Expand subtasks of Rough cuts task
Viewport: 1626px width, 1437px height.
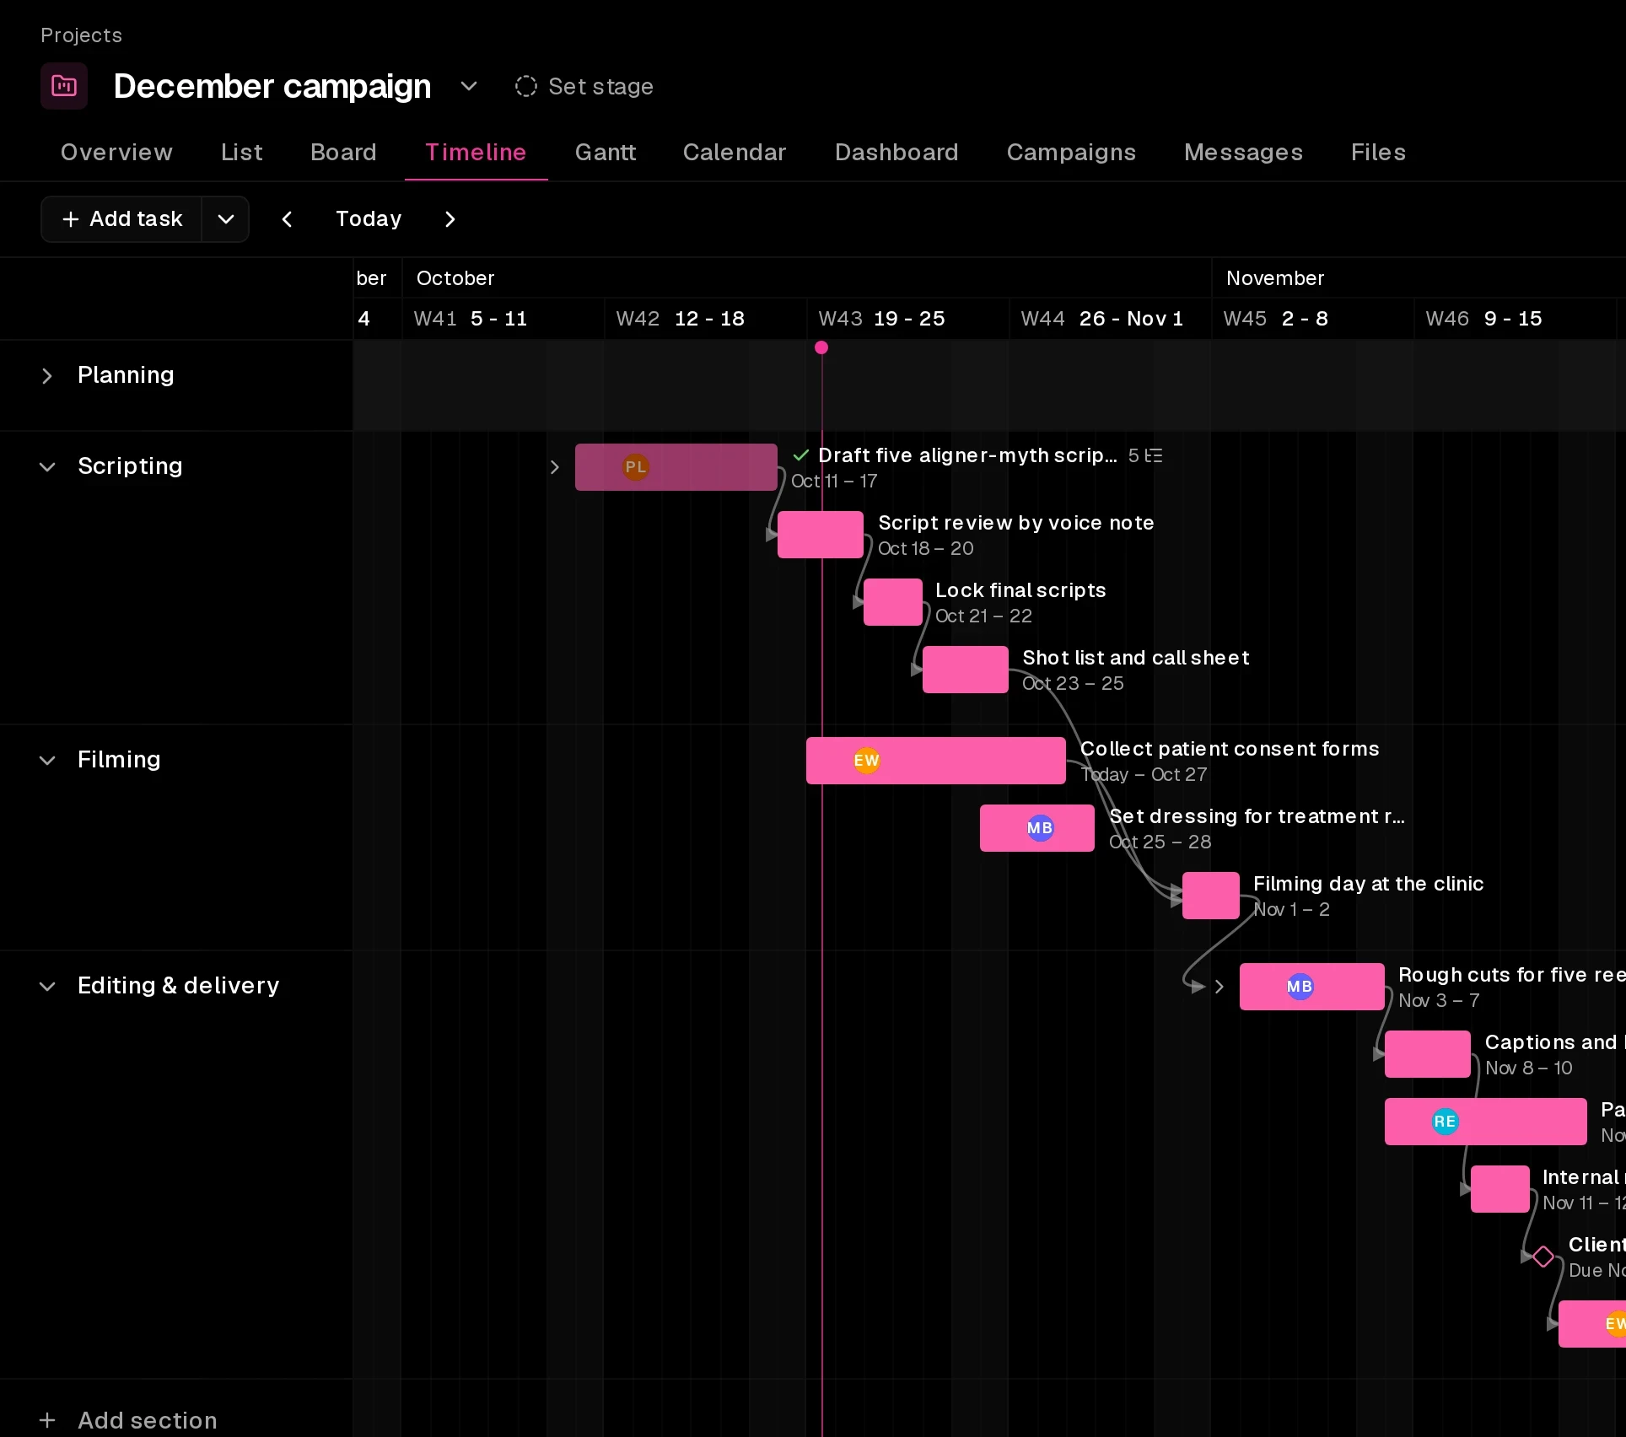tap(1219, 987)
